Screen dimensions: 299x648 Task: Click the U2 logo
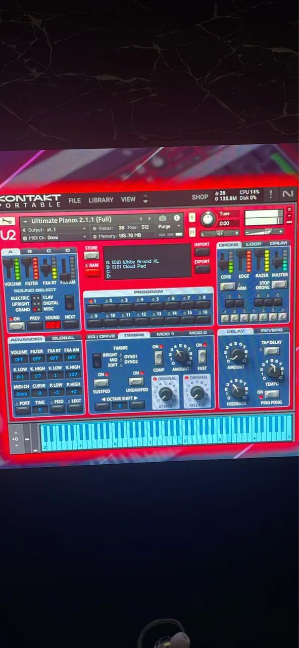(x=8, y=235)
